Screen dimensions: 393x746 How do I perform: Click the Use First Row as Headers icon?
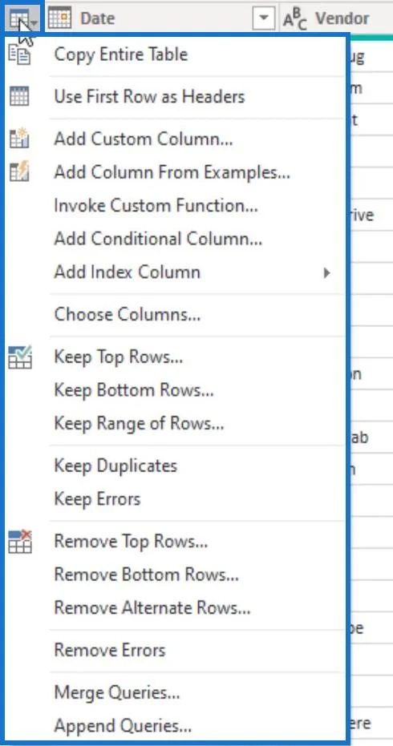[19, 97]
